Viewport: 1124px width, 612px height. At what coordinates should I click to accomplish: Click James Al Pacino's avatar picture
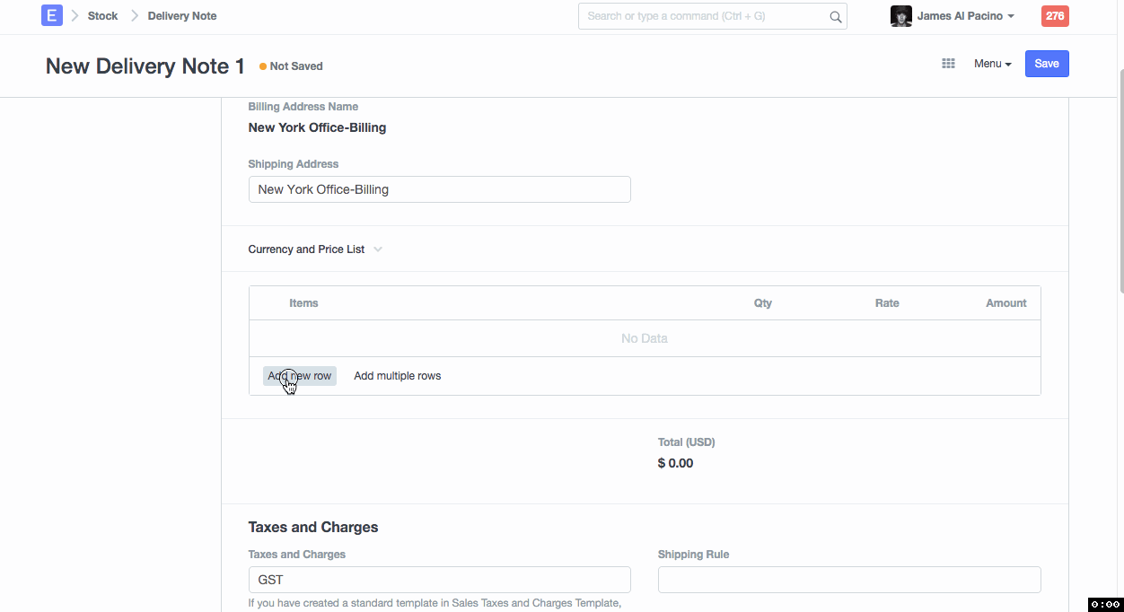(x=900, y=16)
